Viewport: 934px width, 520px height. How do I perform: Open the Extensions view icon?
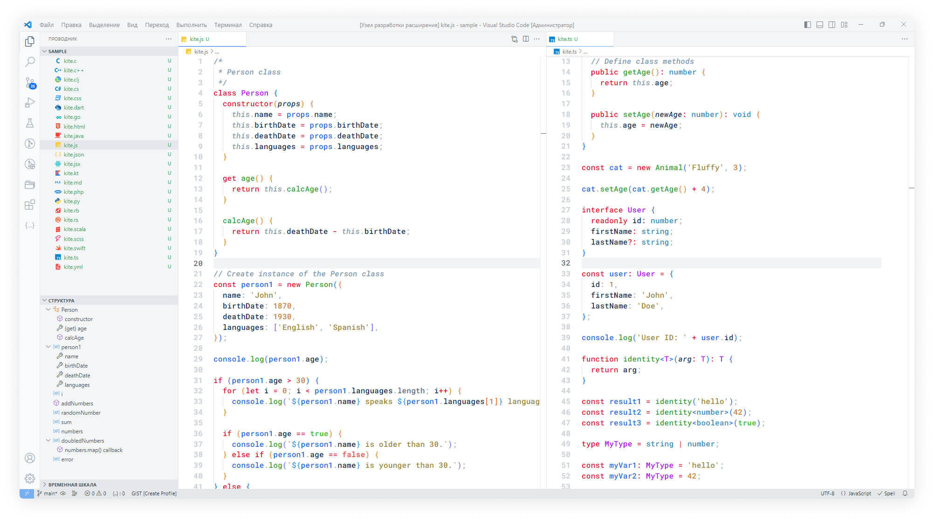(x=30, y=205)
